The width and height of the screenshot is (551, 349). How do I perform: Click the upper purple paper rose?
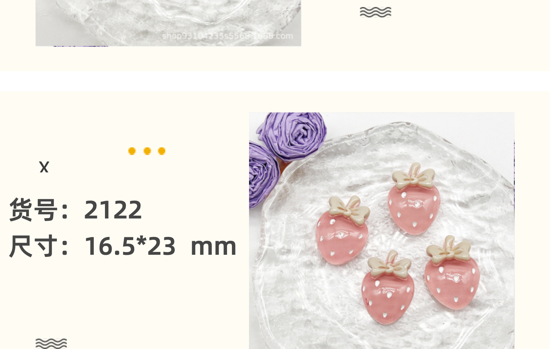(x=292, y=134)
